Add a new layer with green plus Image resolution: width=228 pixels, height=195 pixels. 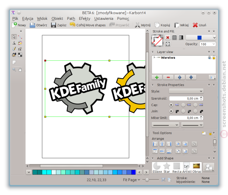pyautogui.click(x=157, y=77)
